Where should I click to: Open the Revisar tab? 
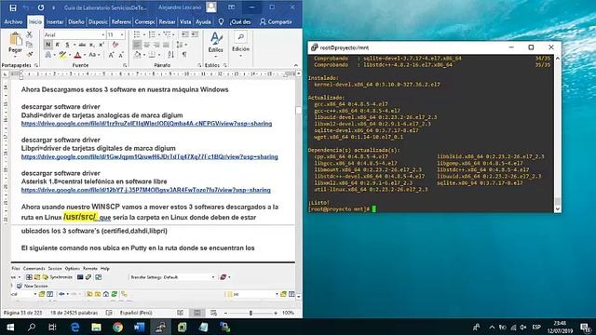click(167, 22)
